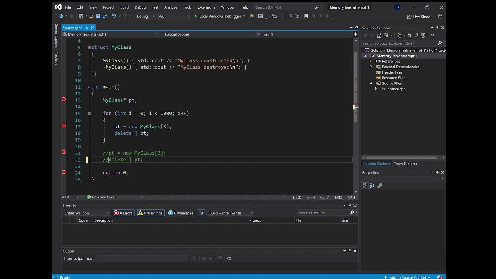This screenshot has height=279, width=496.
Task: Switch to the Team Explorer tab
Action: (x=405, y=164)
